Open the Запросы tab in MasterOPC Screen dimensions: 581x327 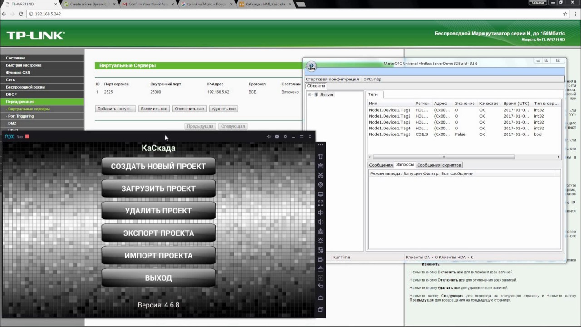coord(405,165)
